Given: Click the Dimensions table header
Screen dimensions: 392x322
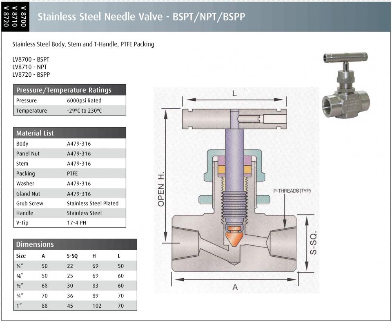Looking at the screenshot, I should 75,244.
